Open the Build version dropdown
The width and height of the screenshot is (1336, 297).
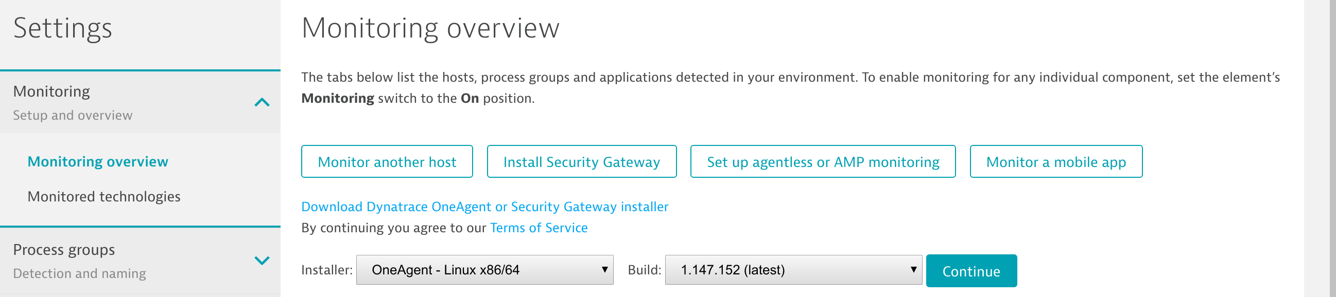point(793,270)
